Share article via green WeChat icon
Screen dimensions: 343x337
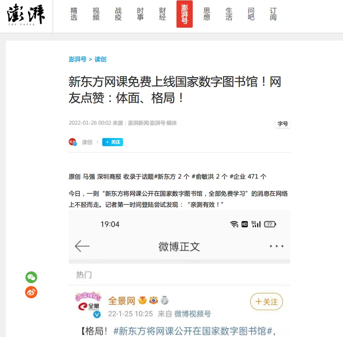(x=31, y=277)
